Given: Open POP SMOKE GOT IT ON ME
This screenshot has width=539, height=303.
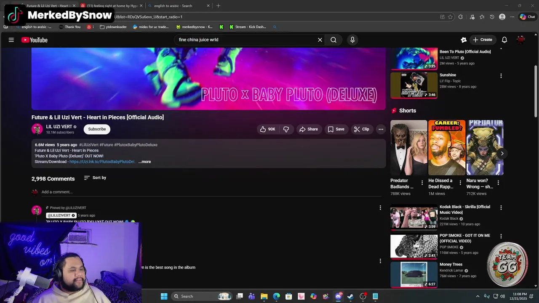Looking at the screenshot, I should tap(414, 246).
